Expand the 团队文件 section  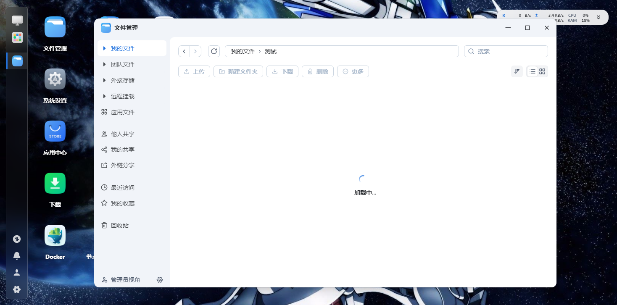click(122, 64)
